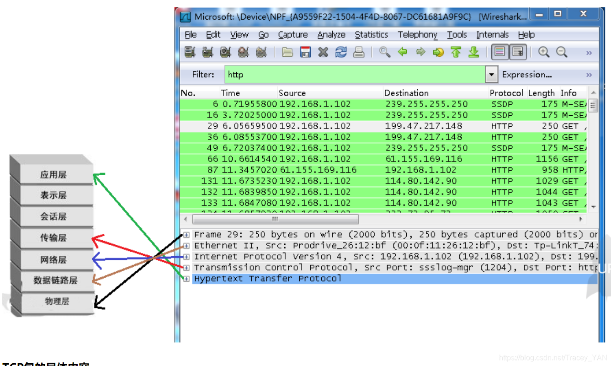
Task: Expand Internet Protocol Version 4 node
Action: point(186,257)
